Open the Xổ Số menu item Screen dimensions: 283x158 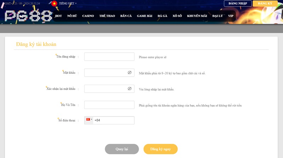point(177,16)
